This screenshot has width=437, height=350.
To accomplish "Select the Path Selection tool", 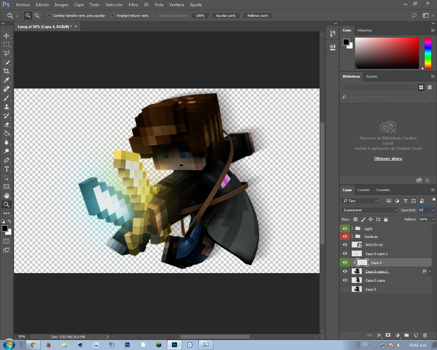I will coord(7,178).
